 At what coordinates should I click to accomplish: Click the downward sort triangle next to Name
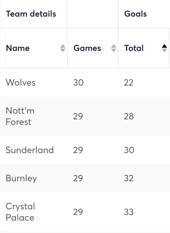(x=62, y=50)
